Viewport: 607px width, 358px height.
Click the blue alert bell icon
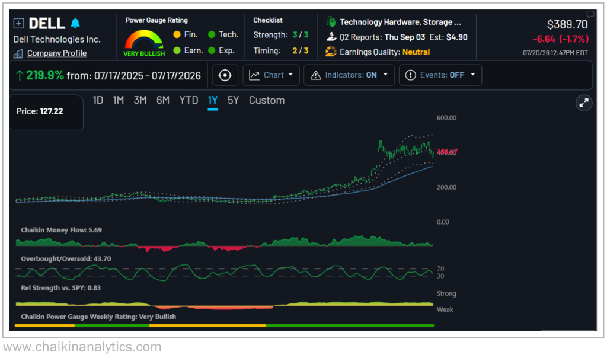[x=75, y=23]
